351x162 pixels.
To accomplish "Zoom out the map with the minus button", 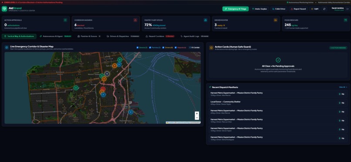I will click(x=197, y=118).
